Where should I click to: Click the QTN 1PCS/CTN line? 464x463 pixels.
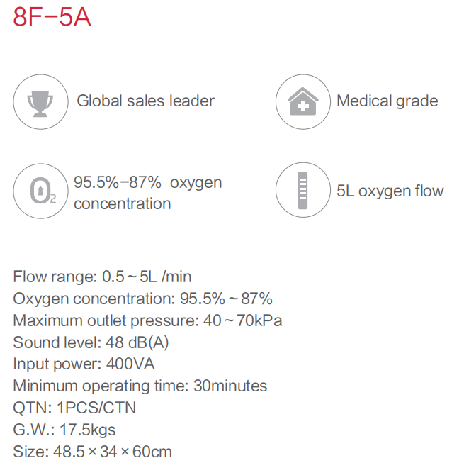(x=74, y=408)
